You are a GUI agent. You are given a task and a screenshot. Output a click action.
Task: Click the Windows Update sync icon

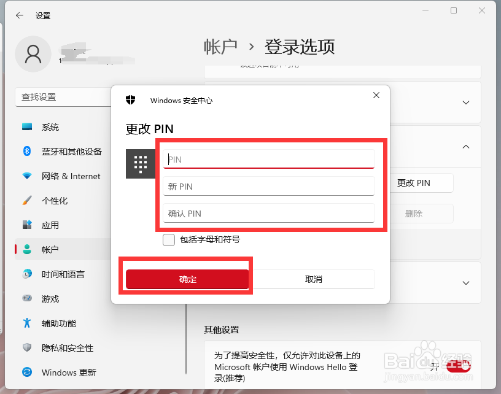pos(27,372)
